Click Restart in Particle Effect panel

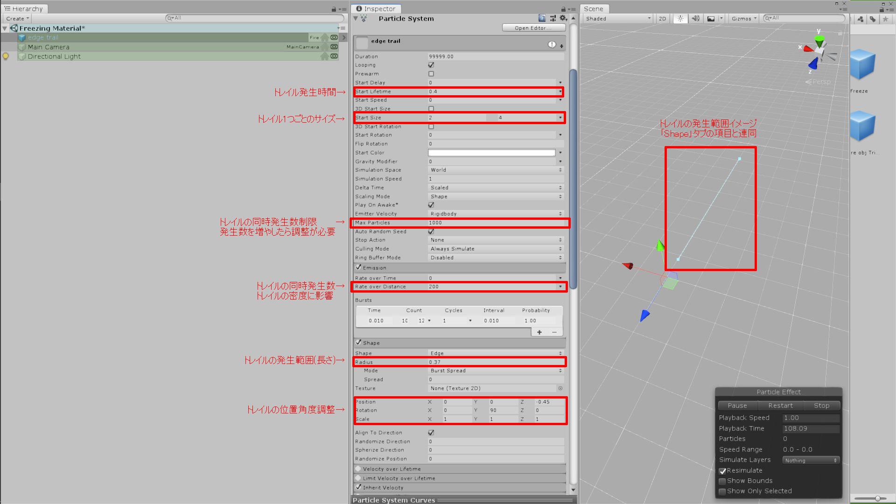point(780,406)
